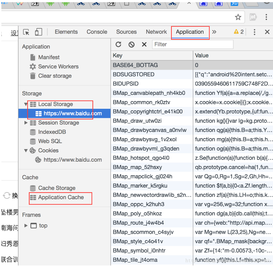Open Web SQL in the sidebar
This screenshot has width=273, height=266.
[x=50, y=141]
